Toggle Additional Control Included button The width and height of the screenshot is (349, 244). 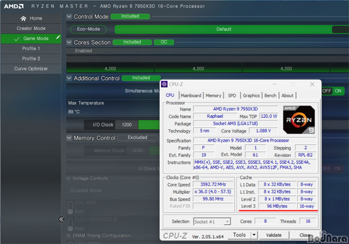tap(141, 78)
